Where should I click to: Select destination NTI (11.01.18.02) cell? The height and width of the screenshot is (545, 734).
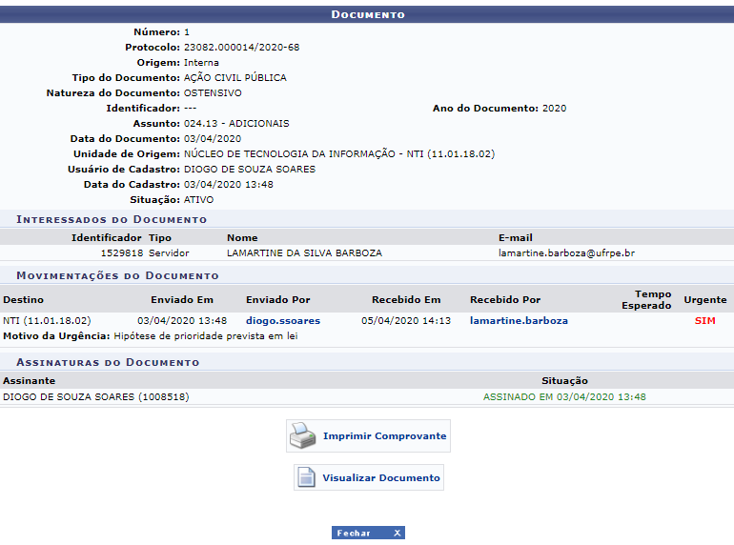[x=47, y=321]
